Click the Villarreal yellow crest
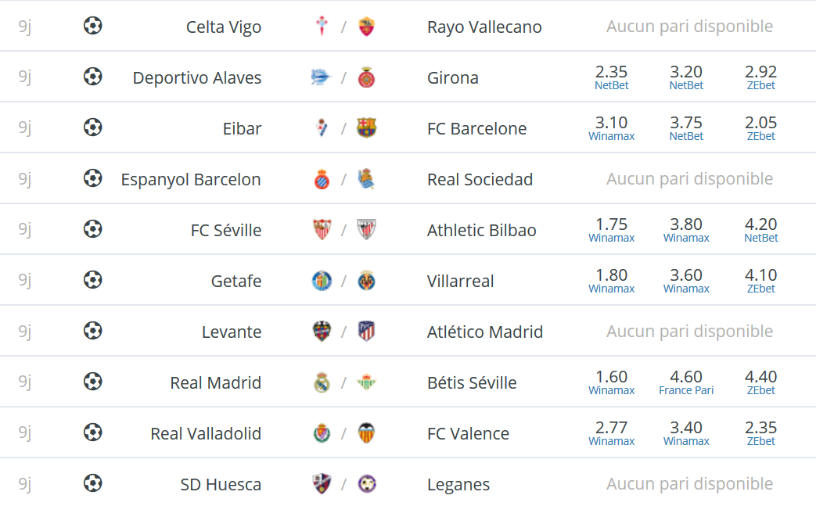The height and width of the screenshot is (506, 816). point(366,280)
